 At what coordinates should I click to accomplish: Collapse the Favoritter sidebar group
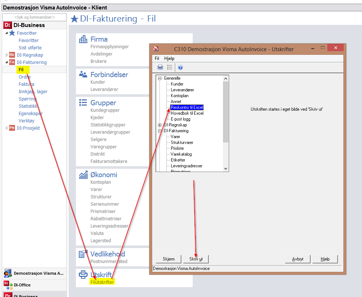point(7,33)
